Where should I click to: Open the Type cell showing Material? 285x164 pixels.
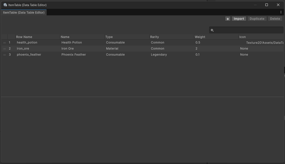point(112,49)
